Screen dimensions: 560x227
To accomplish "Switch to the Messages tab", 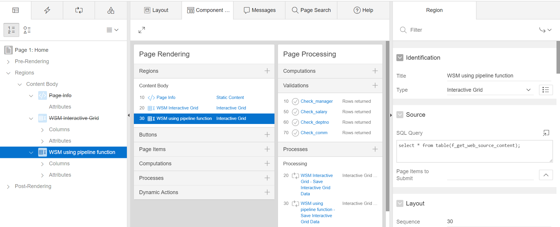I will [x=259, y=10].
